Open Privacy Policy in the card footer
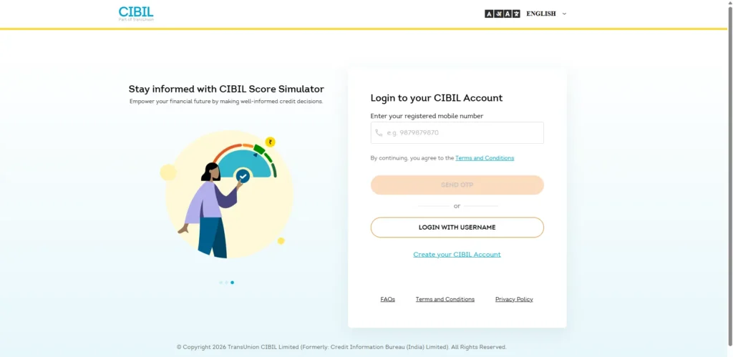Viewport: 733px width, 357px height. pyautogui.click(x=514, y=299)
